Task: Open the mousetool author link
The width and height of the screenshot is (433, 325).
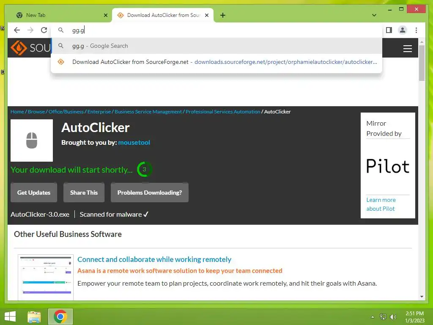Action: [134, 143]
